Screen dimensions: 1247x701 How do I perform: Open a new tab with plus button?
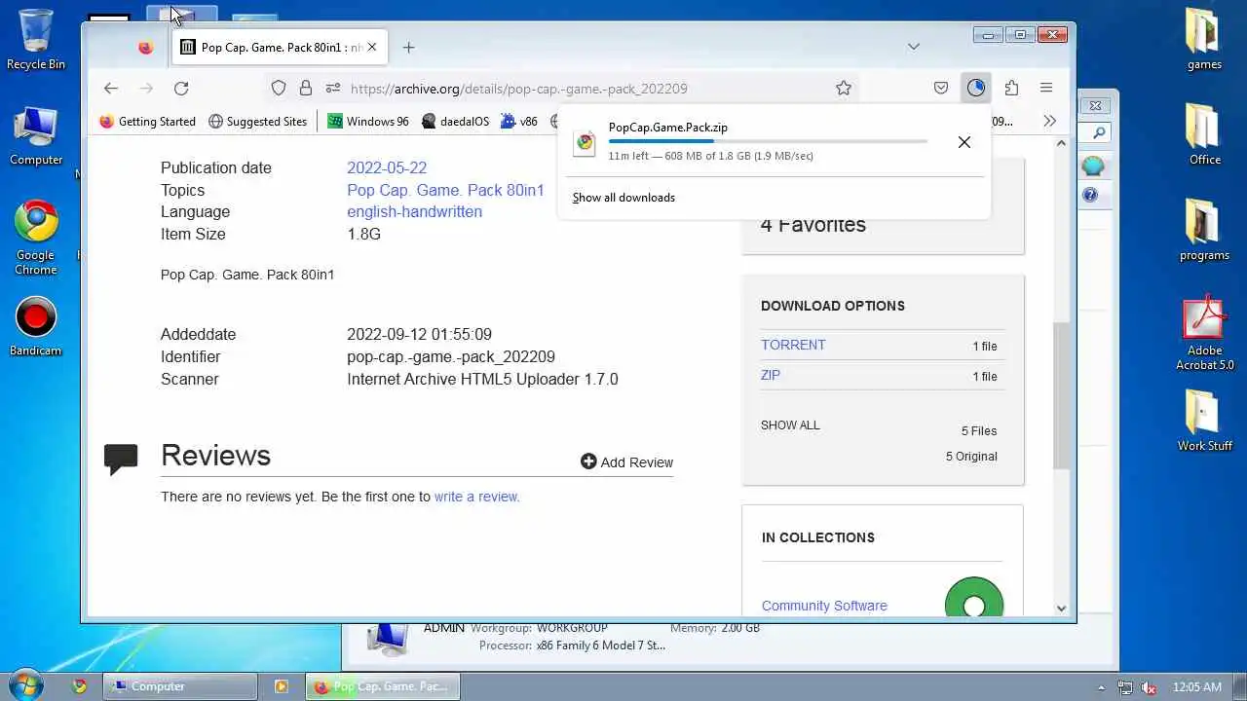[409, 47]
